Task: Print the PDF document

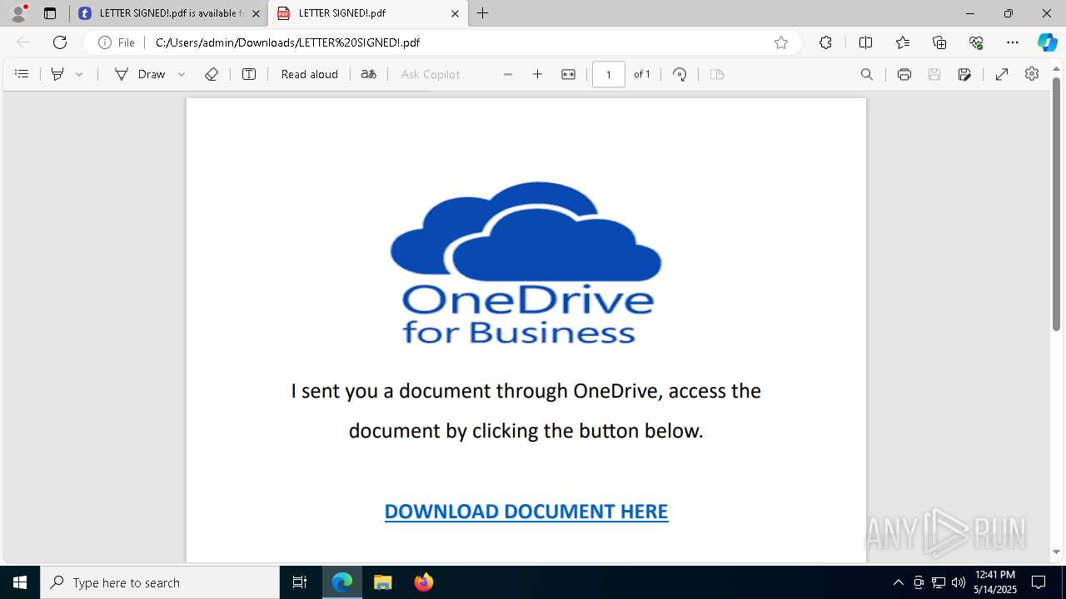Action: 904,74
